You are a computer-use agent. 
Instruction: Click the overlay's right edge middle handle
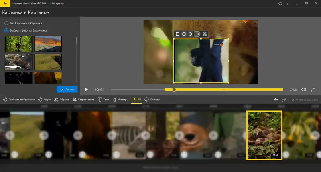click(228, 61)
